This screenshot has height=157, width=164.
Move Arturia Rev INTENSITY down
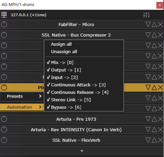[148, 130]
